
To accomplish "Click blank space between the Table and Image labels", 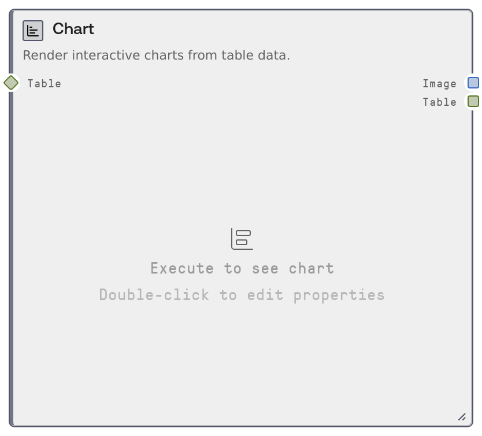I will pyautogui.click(x=243, y=84).
